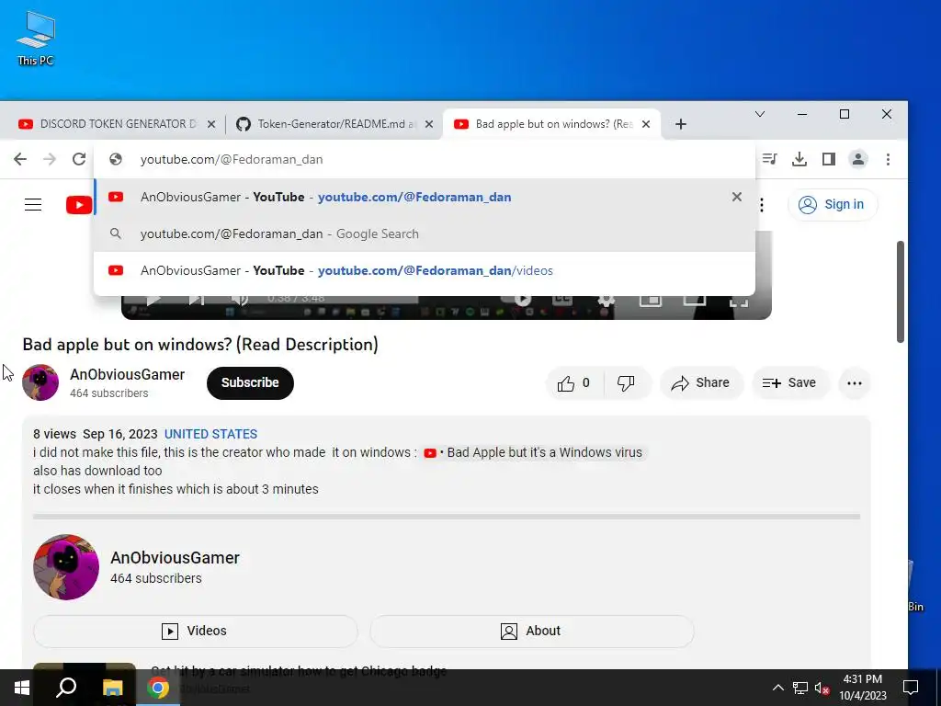Image resolution: width=941 pixels, height=706 pixels.
Task: Sign in to YouTube
Action: 833,205
